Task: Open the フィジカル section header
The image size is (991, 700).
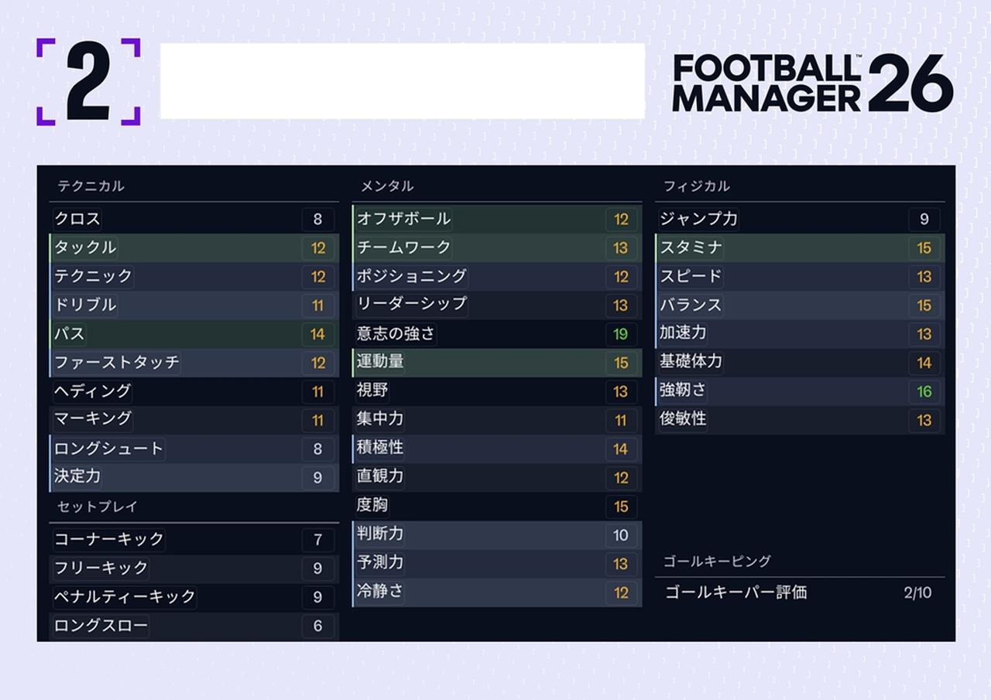Action: (x=697, y=186)
